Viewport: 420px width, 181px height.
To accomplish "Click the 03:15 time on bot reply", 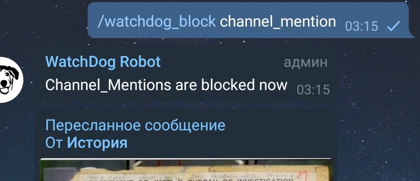I will 313,90.
